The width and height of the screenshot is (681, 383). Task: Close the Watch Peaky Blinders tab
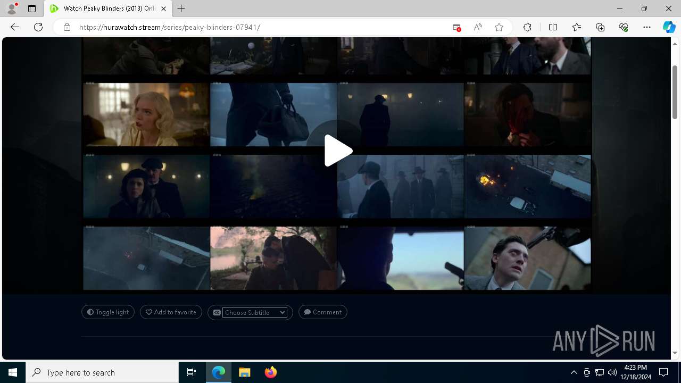(x=163, y=9)
